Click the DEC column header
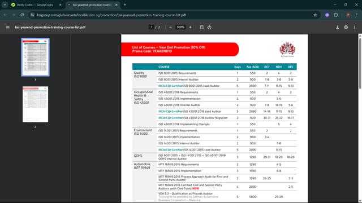The height and width of the screenshot is (203, 362). pyautogui.click(x=290, y=67)
